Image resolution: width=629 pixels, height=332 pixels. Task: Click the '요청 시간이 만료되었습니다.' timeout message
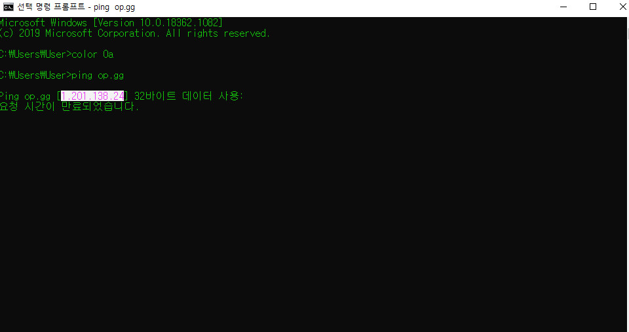[69, 106]
